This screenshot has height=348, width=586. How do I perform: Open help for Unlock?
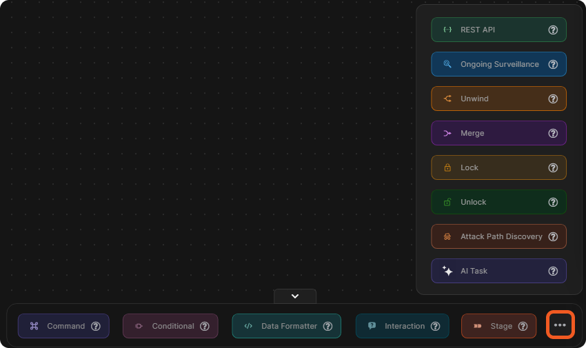[x=553, y=202]
